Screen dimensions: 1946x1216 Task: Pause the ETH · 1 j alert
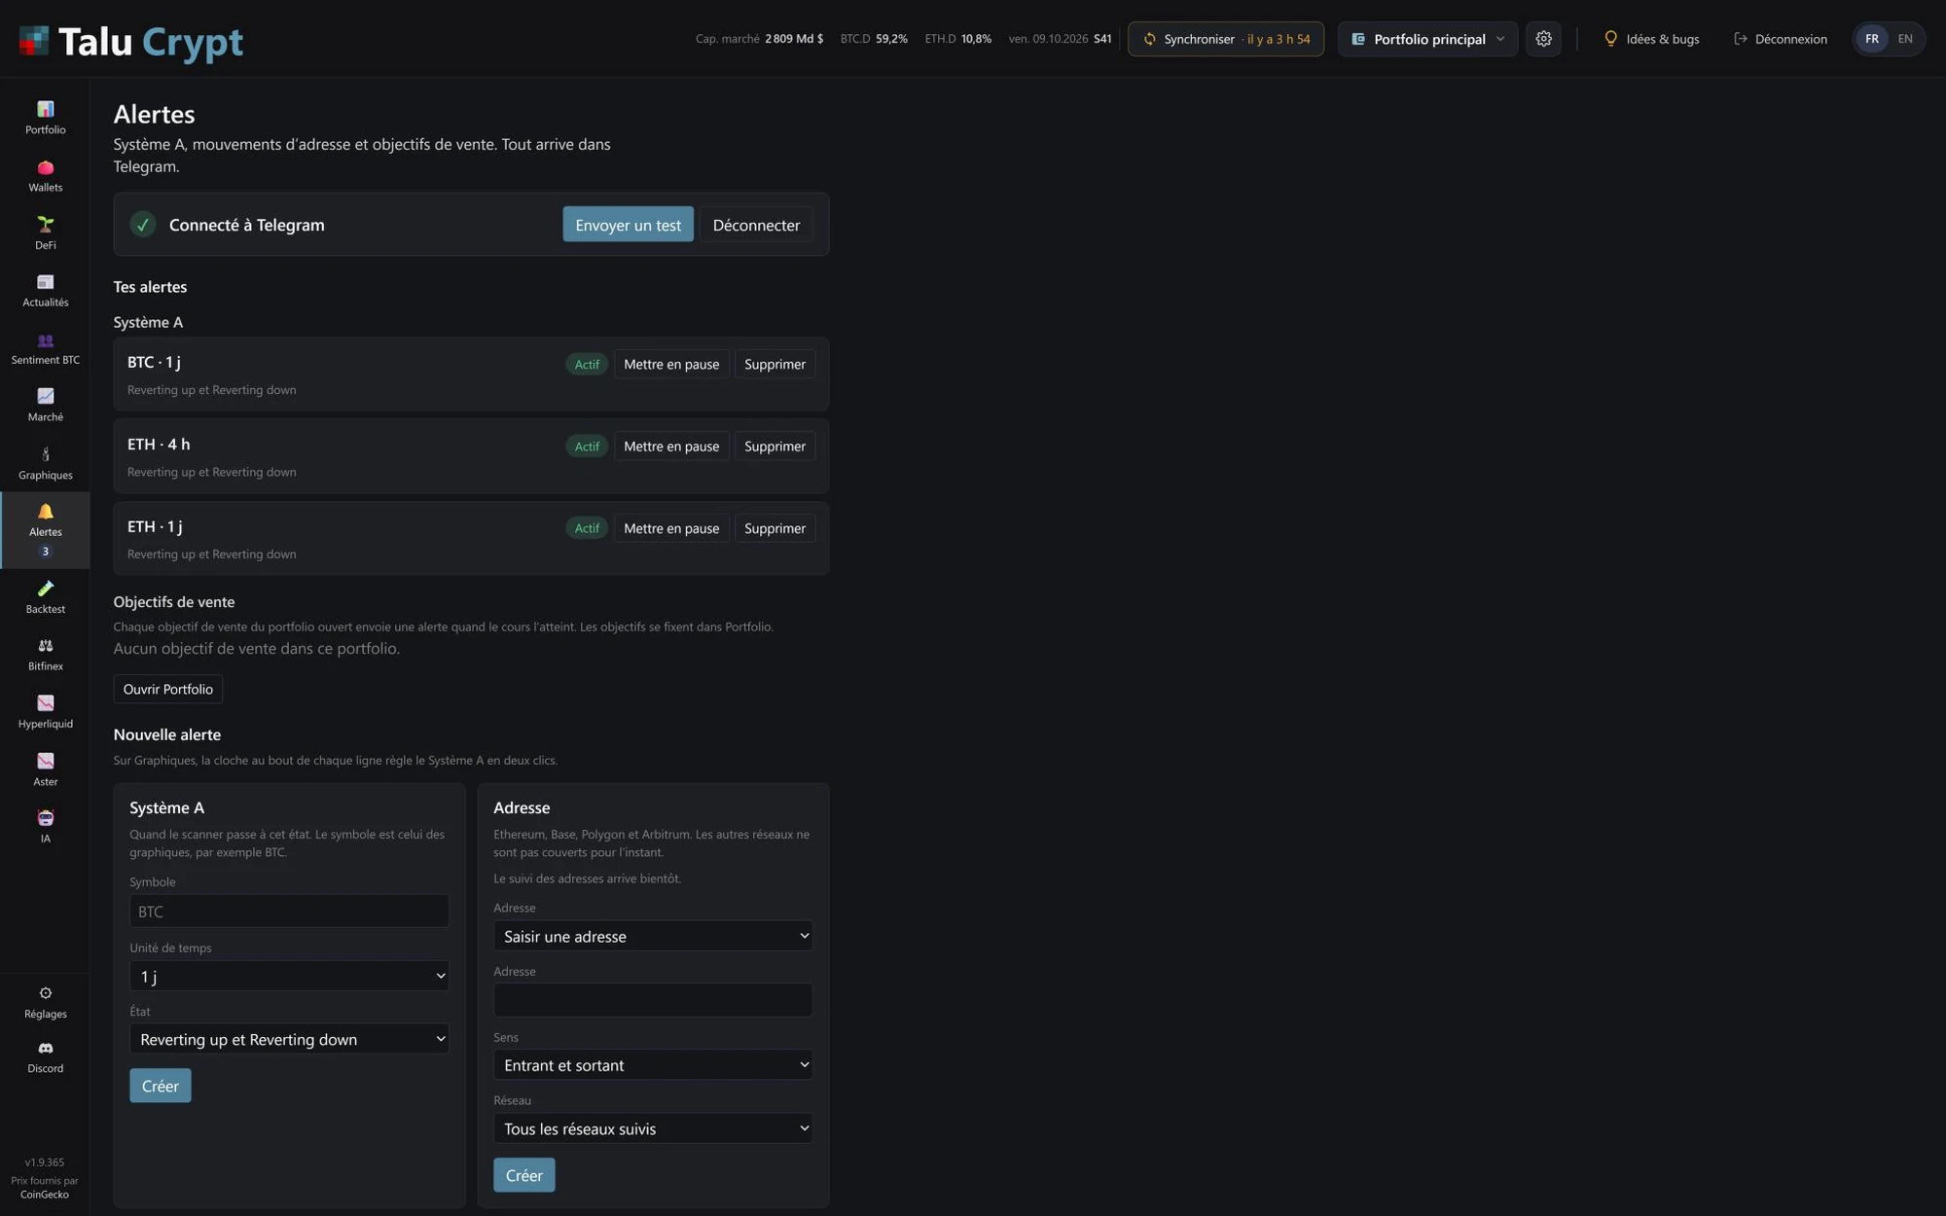671,528
